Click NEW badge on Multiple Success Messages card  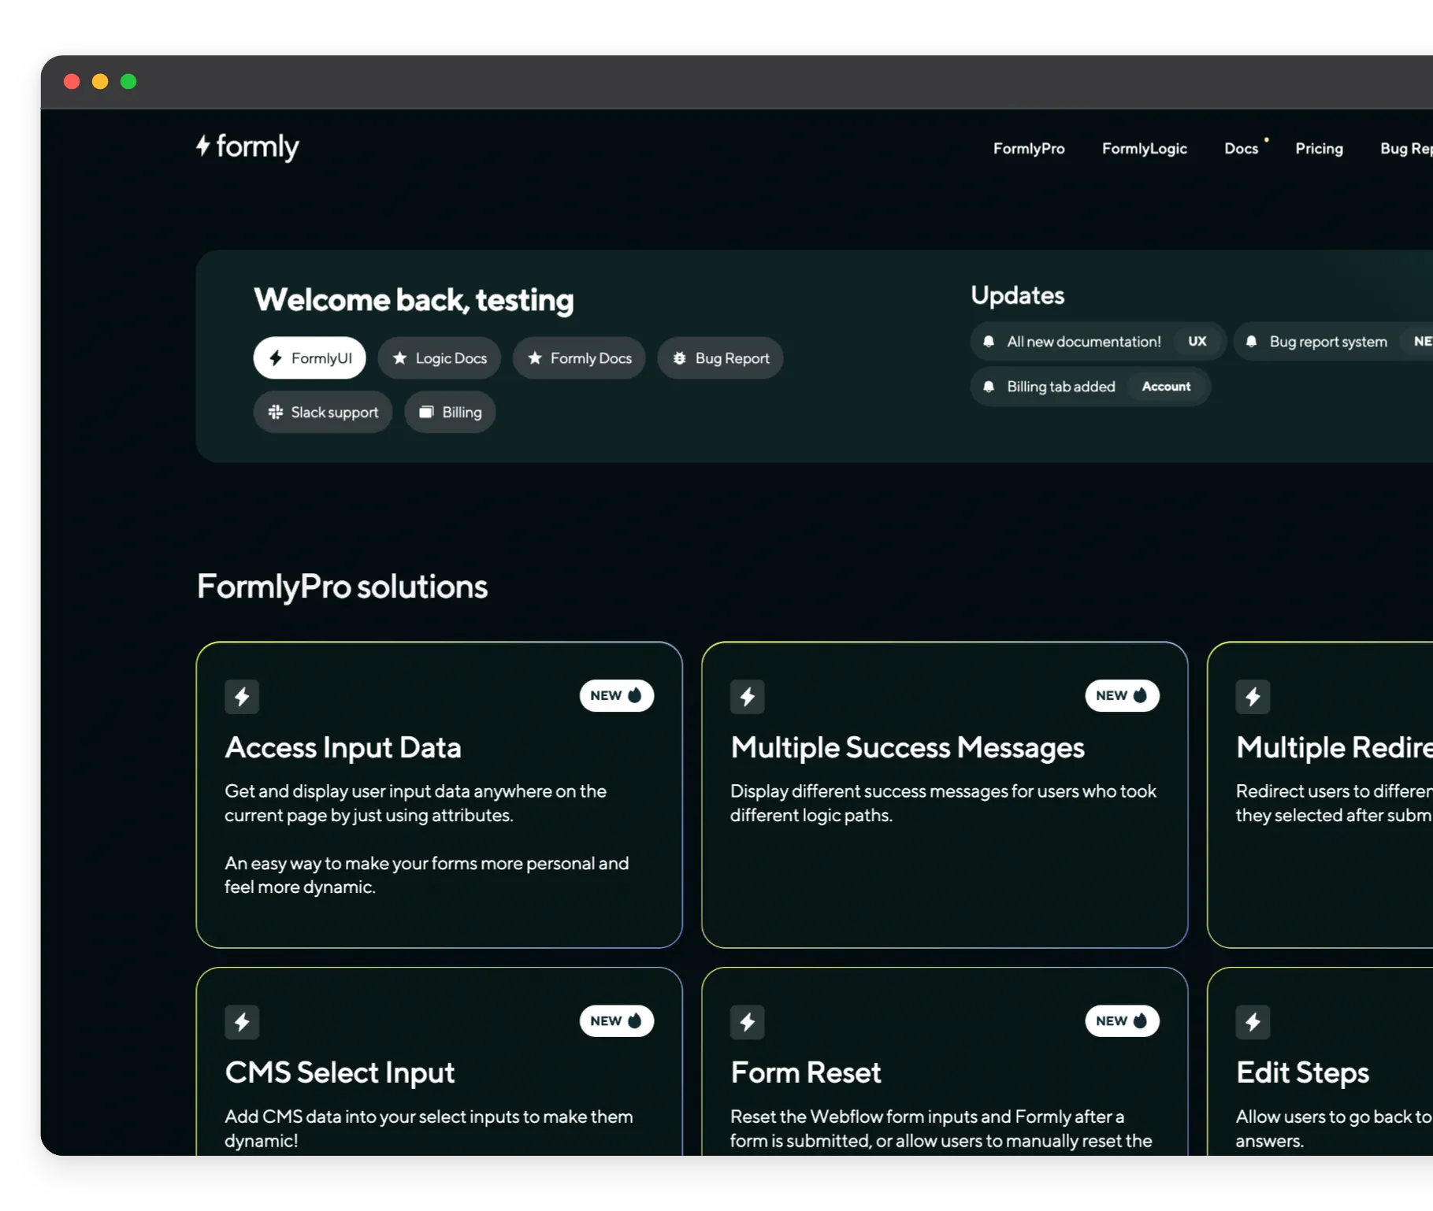(1122, 695)
